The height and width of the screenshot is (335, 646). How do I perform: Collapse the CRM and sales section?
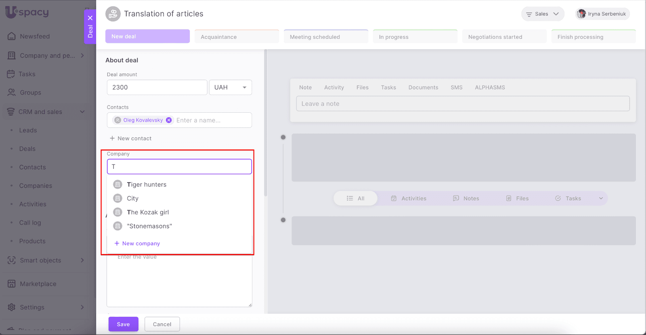pyautogui.click(x=82, y=112)
